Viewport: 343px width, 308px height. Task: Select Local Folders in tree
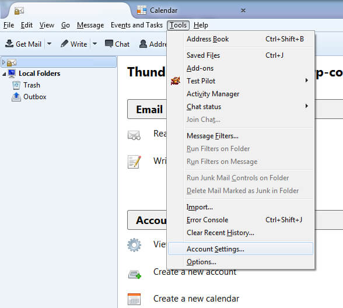(40, 73)
